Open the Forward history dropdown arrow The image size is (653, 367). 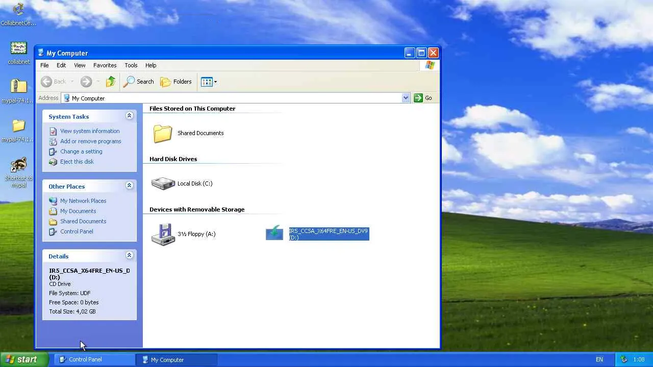click(97, 82)
